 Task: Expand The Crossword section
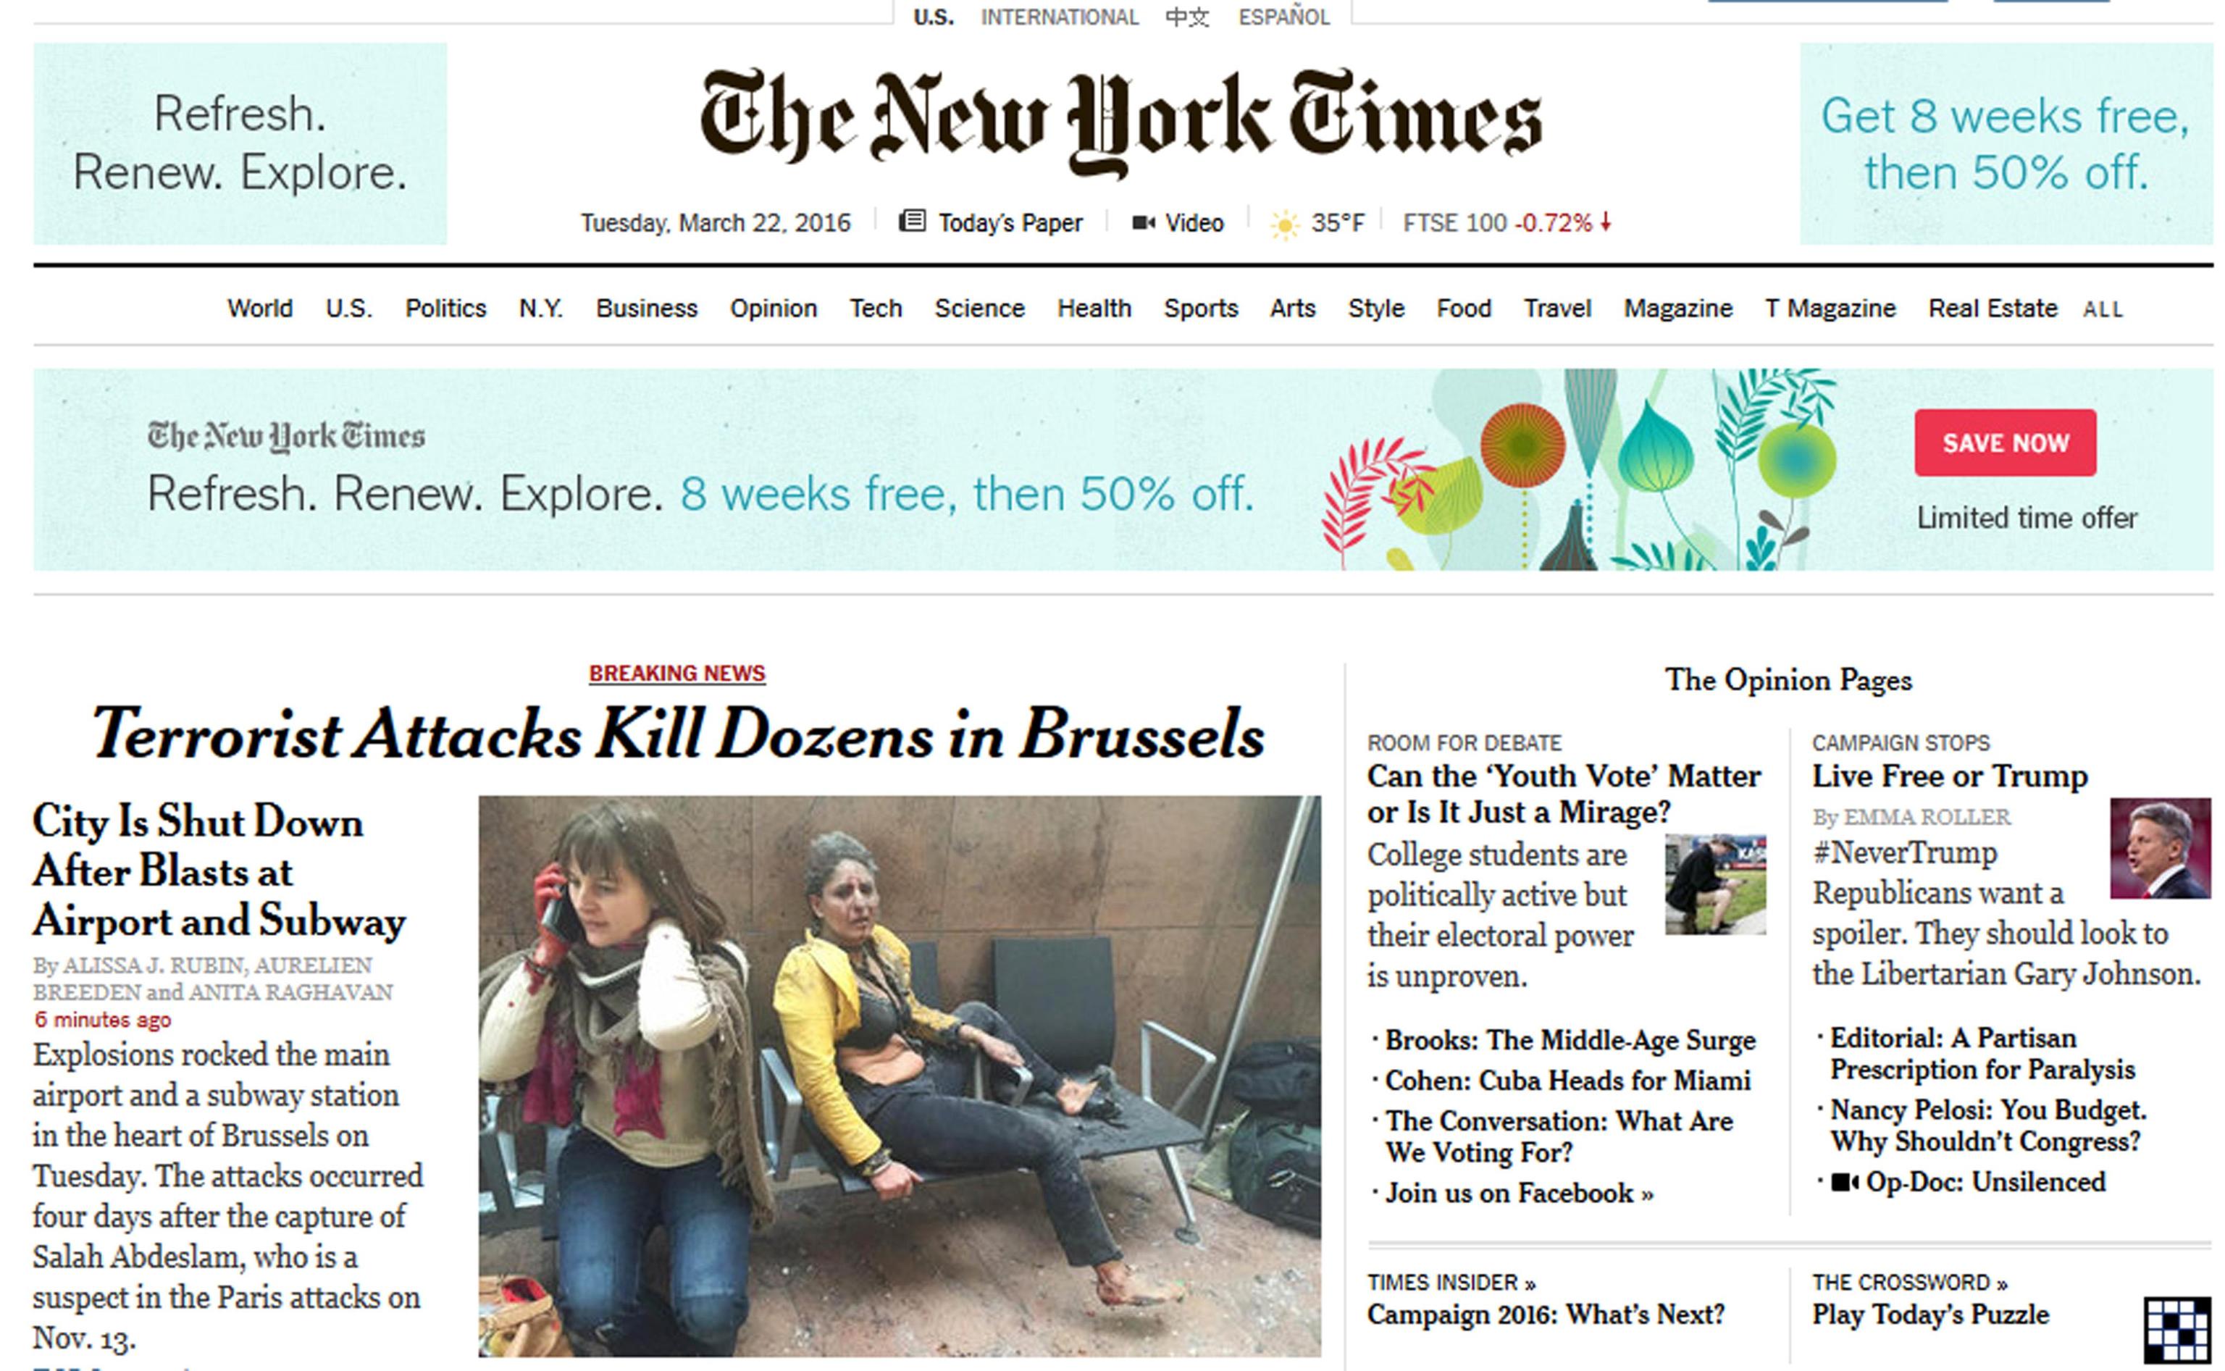coord(1911,1282)
